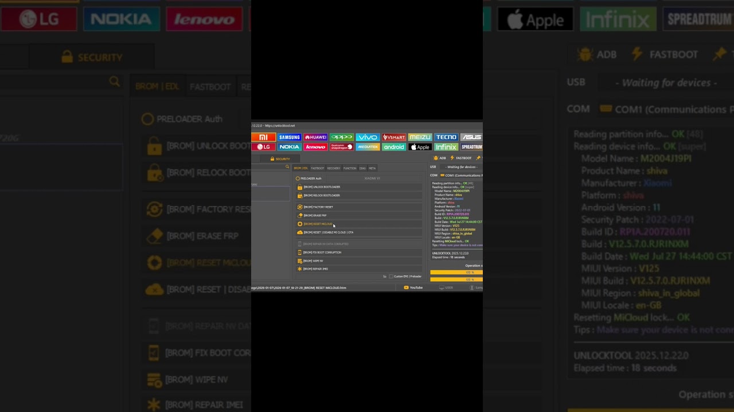Select the Qualcomm Snapdragon brand logo
Image resolution: width=734 pixels, height=412 pixels.
342,147
